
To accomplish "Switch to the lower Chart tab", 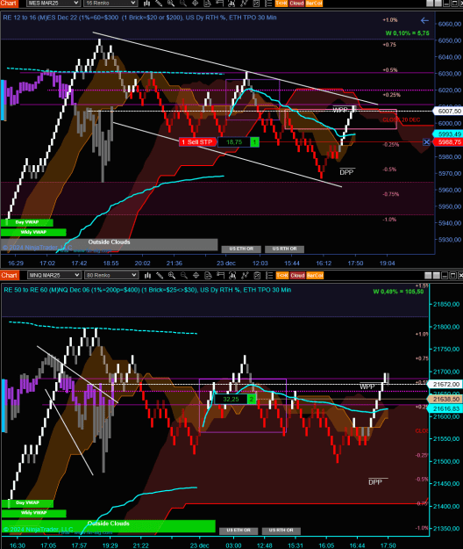I will [x=9, y=275].
